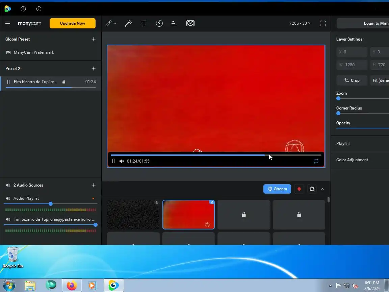Image resolution: width=389 pixels, height=292 pixels.
Task: Click the Crop button
Action: [x=352, y=80]
